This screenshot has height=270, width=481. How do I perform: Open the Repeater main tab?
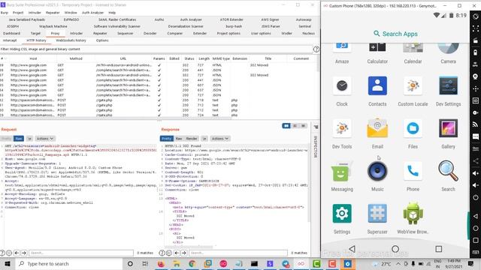(x=100, y=33)
